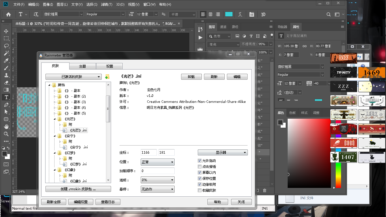Open the 悬停 dropdown showing 无动作
Screen dimensions: 386x217
coord(158,189)
